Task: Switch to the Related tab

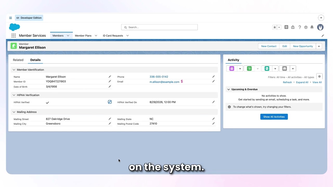Action: click(x=18, y=60)
